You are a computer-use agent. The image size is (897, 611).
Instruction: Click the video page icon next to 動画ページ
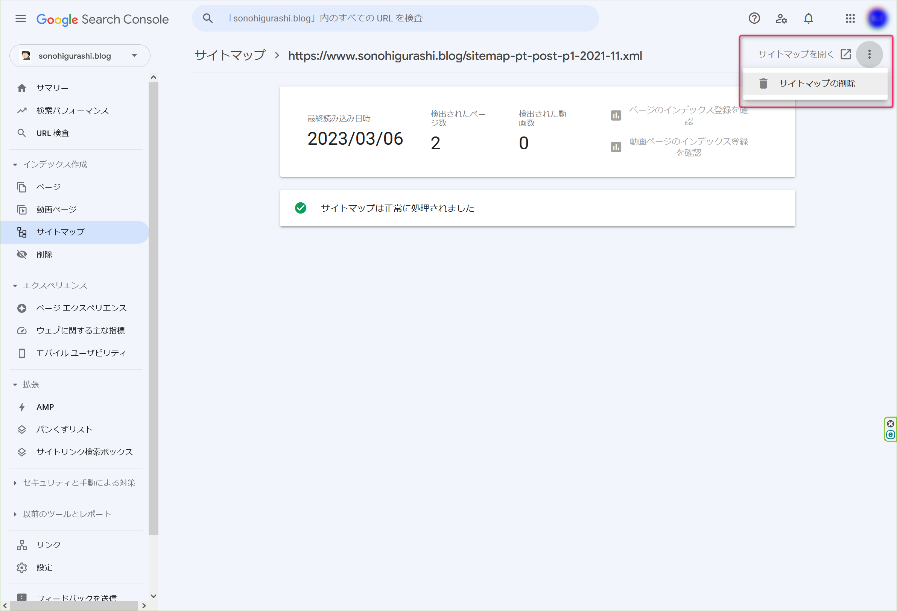point(21,209)
